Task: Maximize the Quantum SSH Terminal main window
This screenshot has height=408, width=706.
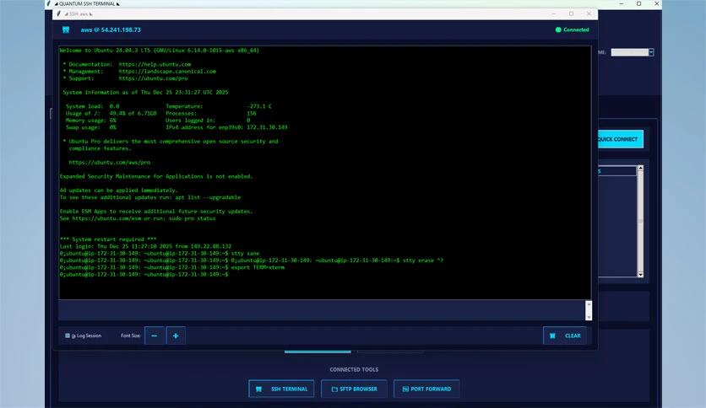Action: coord(638,3)
